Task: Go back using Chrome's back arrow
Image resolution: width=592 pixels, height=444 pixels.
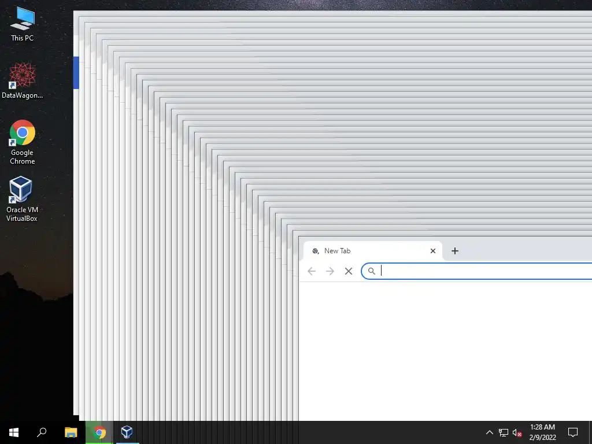Action: 312,271
